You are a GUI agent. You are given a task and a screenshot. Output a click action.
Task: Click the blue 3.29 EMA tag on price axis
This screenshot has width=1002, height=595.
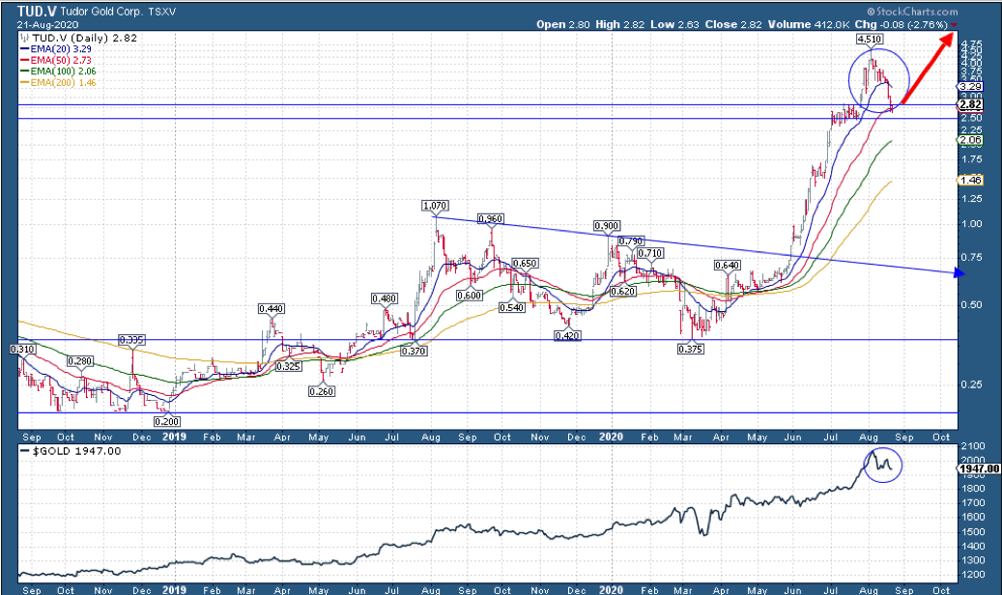coord(969,86)
